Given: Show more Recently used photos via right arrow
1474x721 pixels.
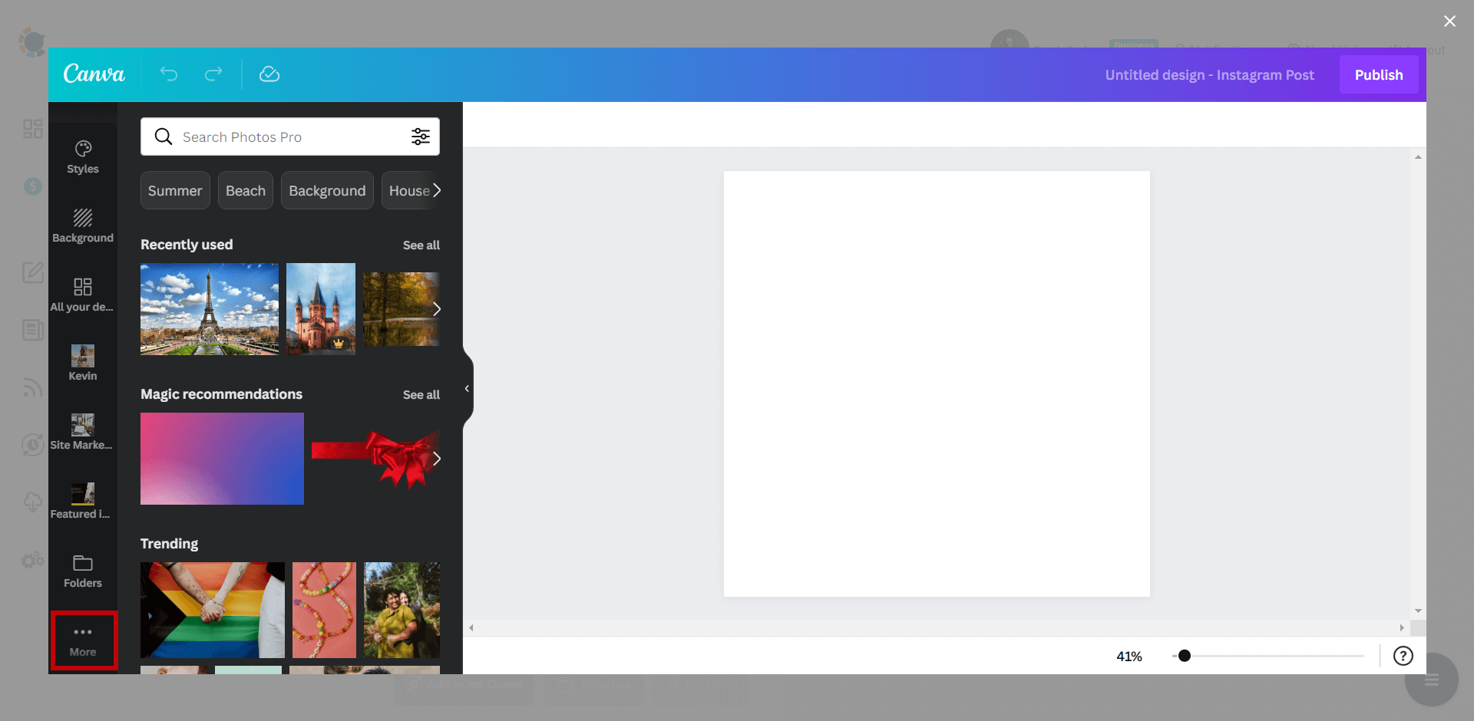Looking at the screenshot, I should coord(436,309).
